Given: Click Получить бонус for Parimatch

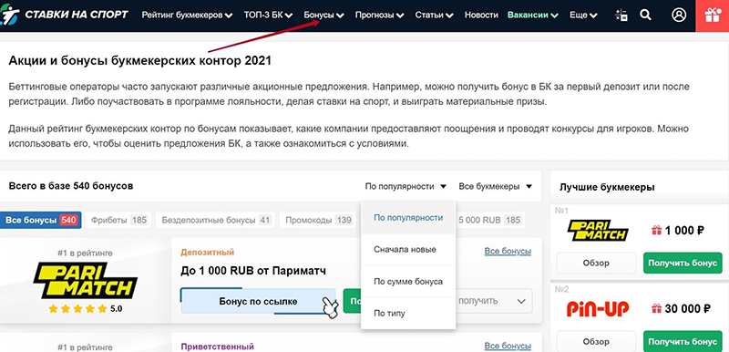Looking at the screenshot, I should [683, 264].
